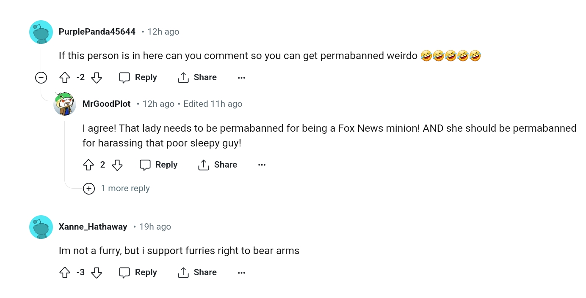Downvote Xanne_Hathaway's comment
Image resolution: width=586 pixels, height=298 pixels.
coord(97,273)
